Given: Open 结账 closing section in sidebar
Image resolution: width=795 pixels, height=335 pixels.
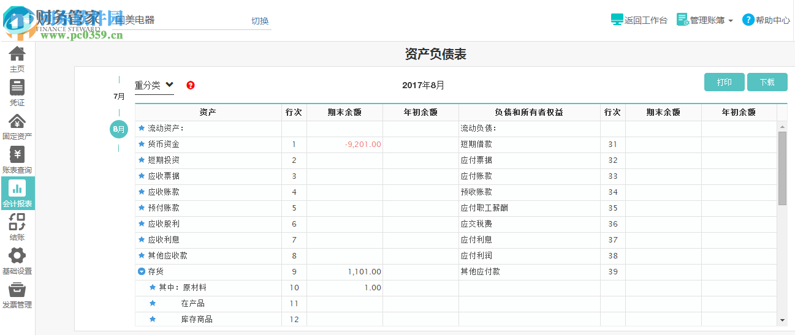Looking at the screenshot, I should click(x=17, y=227).
